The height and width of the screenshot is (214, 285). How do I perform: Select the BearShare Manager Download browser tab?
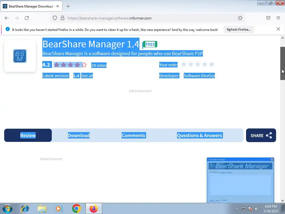31,6
